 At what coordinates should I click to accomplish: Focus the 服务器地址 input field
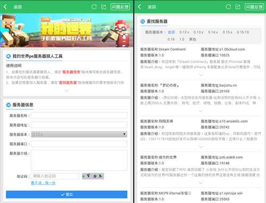(x=79, y=125)
